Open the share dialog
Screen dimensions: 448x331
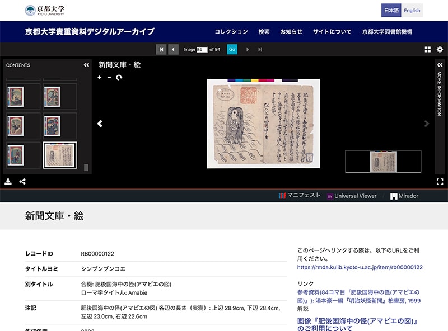(22, 182)
